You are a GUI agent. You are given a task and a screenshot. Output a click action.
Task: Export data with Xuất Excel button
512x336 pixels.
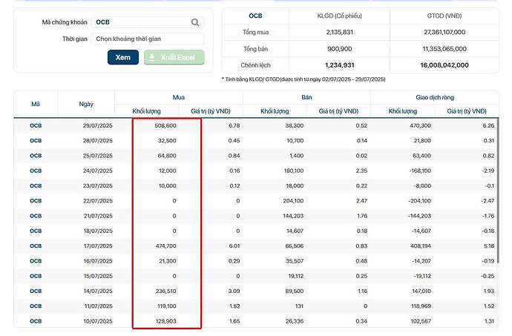click(174, 57)
